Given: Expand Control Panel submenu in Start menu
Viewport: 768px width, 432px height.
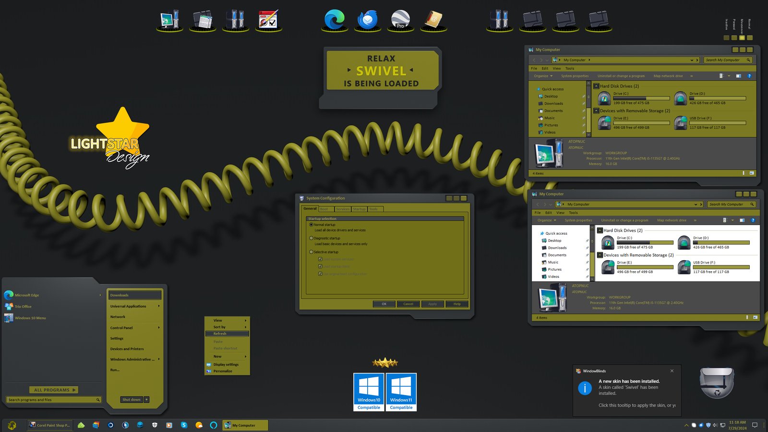Looking at the screenshot, I should 159,327.
